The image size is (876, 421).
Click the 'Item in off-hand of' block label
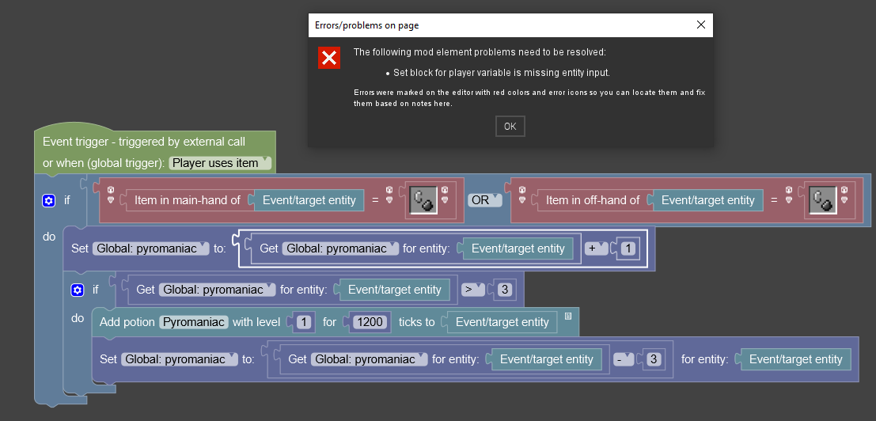click(x=593, y=200)
